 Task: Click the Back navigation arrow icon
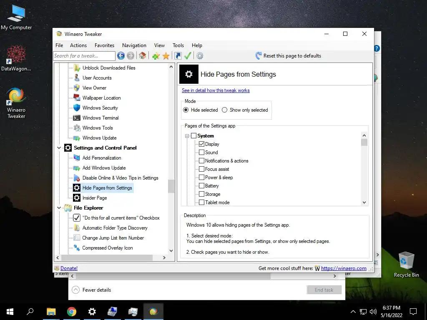[121, 56]
